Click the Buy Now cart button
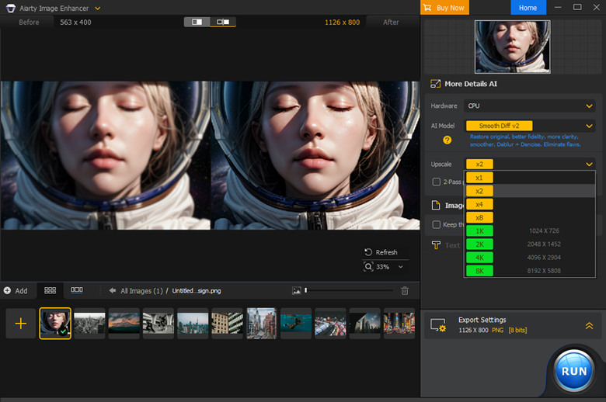Screen dimensions: 606x402 tap(444, 7)
